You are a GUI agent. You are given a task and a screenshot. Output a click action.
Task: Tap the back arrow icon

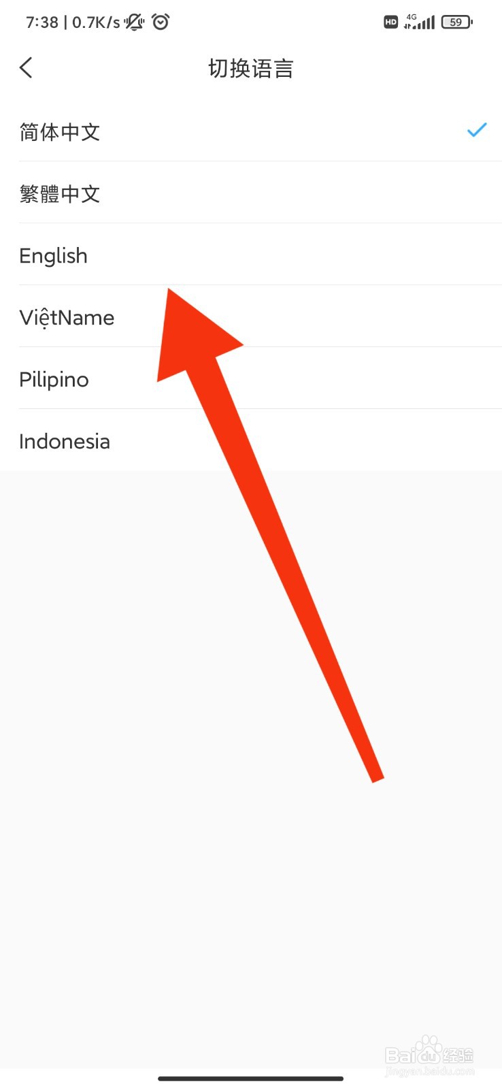pyautogui.click(x=26, y=67)
